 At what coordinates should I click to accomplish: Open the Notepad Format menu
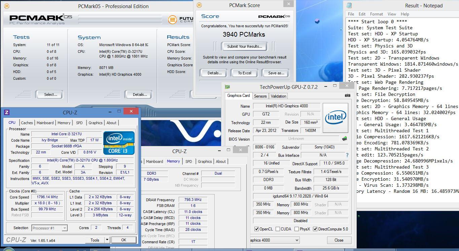[376, 14]
